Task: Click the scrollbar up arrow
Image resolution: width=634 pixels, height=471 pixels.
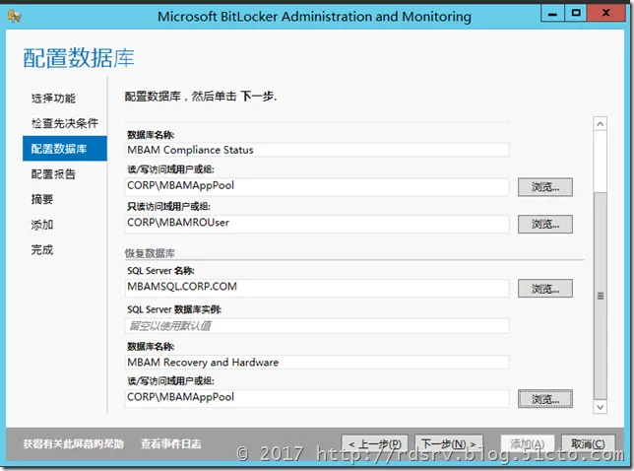Action: point(601,124)
